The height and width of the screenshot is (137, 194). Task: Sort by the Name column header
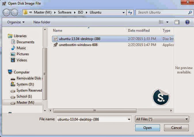(x=58, y=31)
